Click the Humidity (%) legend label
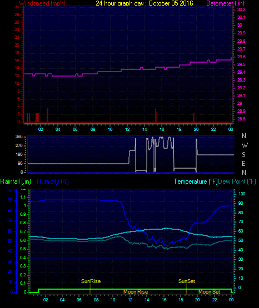This screenshot has height=308, width=259. point(53,181)
